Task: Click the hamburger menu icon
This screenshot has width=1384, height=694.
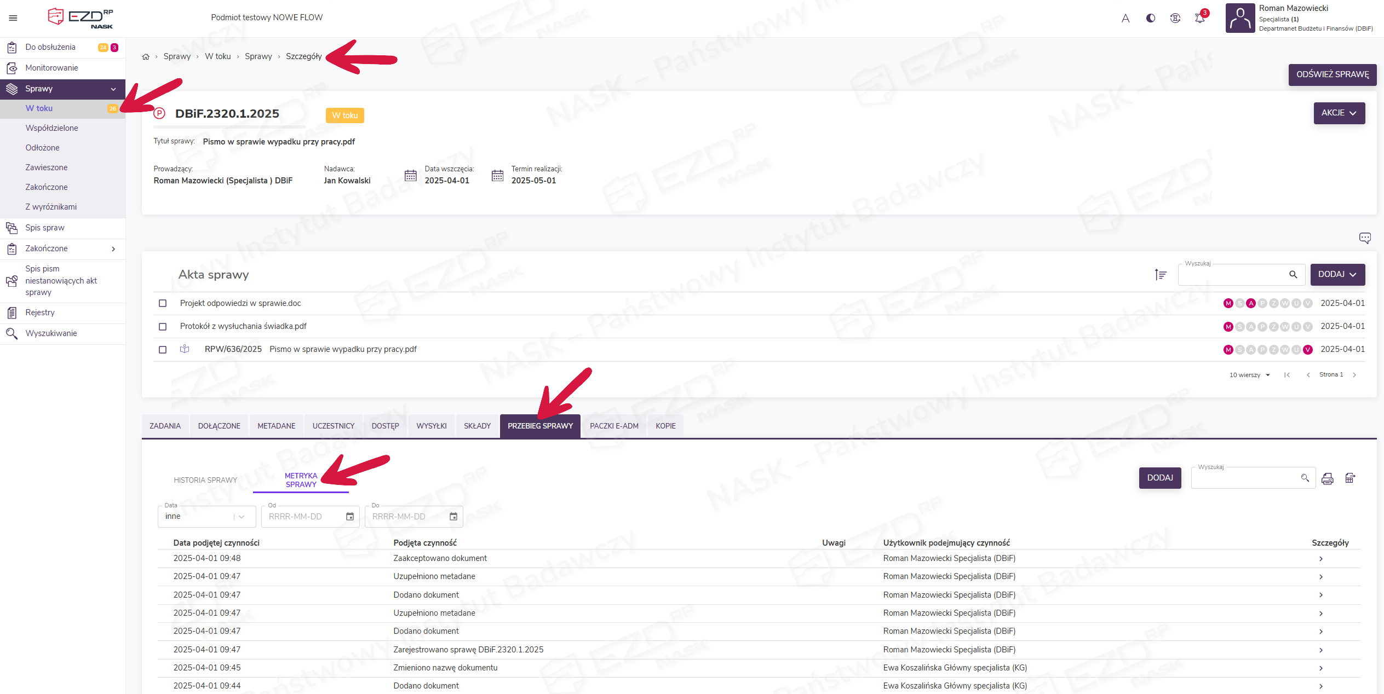Action: click(13, 18)
